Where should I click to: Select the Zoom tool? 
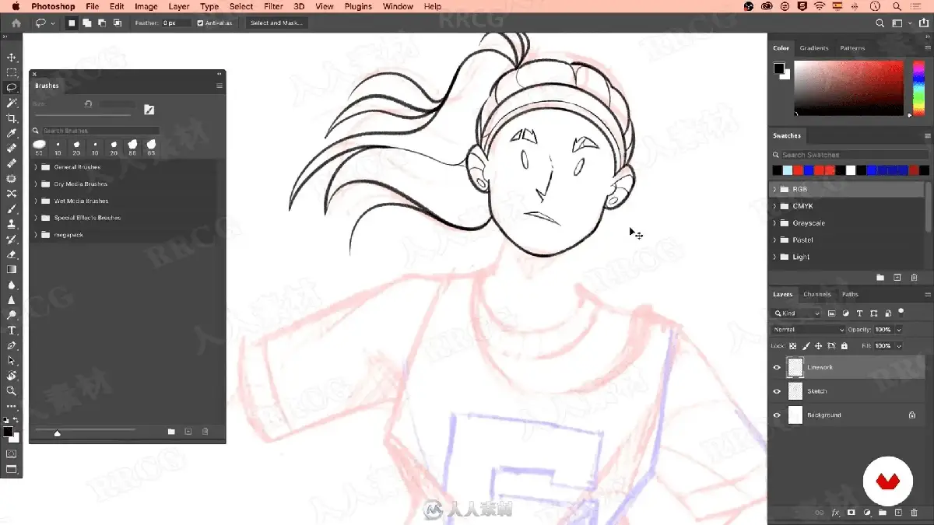(x=12, y=391)
